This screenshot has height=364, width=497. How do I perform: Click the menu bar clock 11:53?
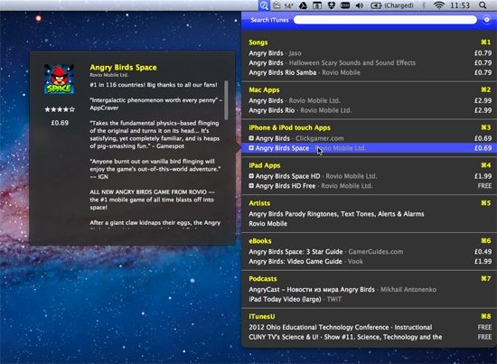coord(460,5)
